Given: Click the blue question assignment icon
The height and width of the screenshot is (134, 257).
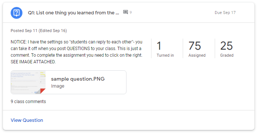Looking at the screenshot, I should point(17,13).
